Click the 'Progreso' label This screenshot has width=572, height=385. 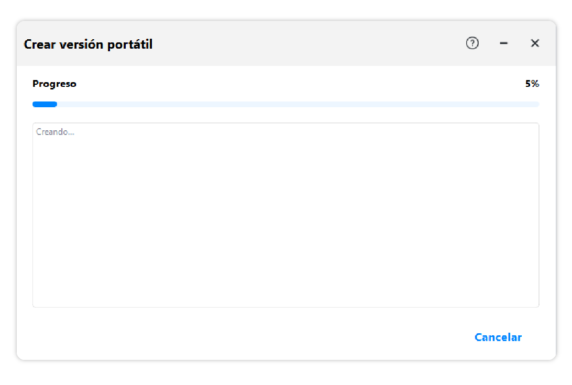coord(54,84)
